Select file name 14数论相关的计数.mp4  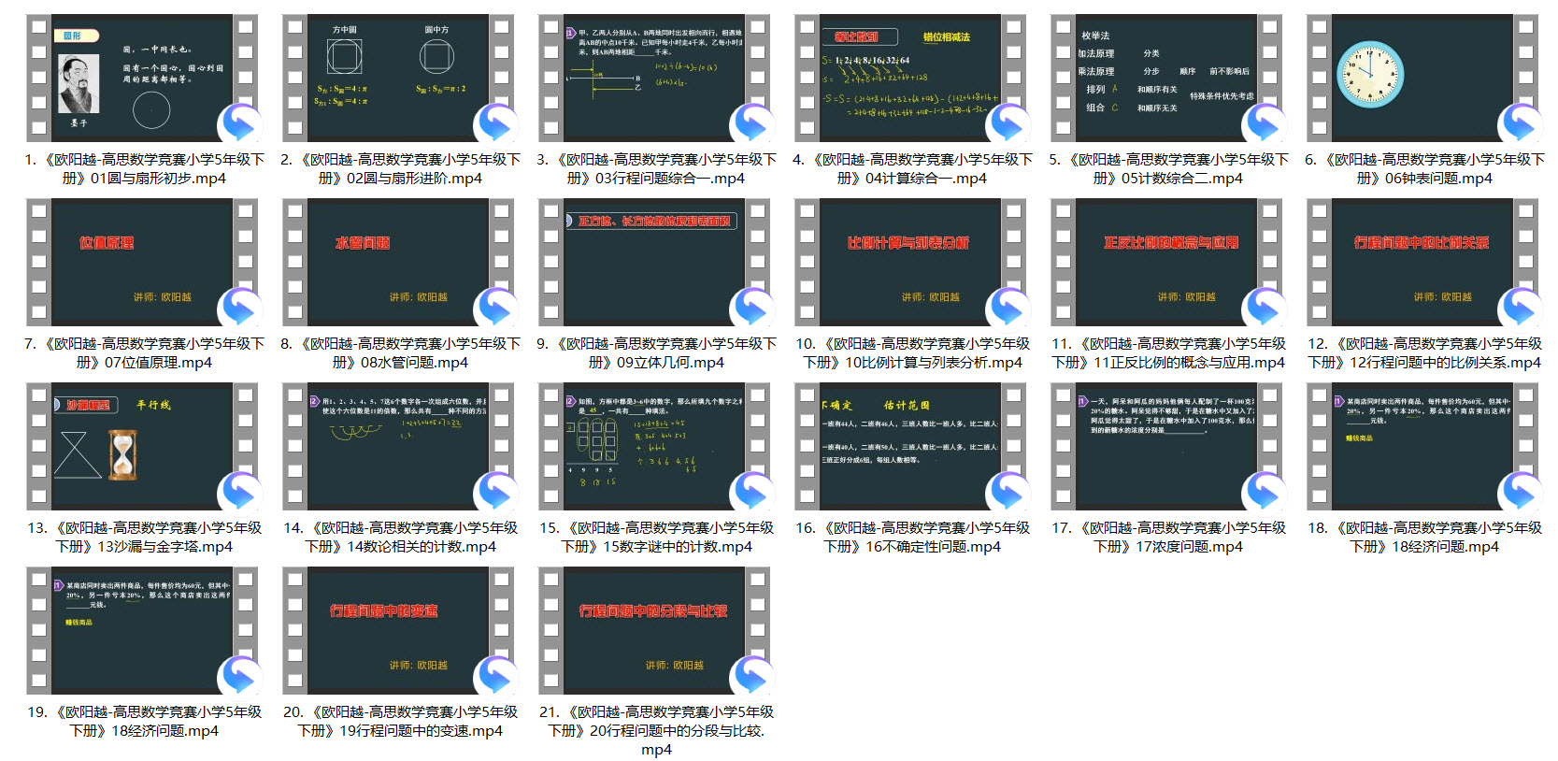400,538
